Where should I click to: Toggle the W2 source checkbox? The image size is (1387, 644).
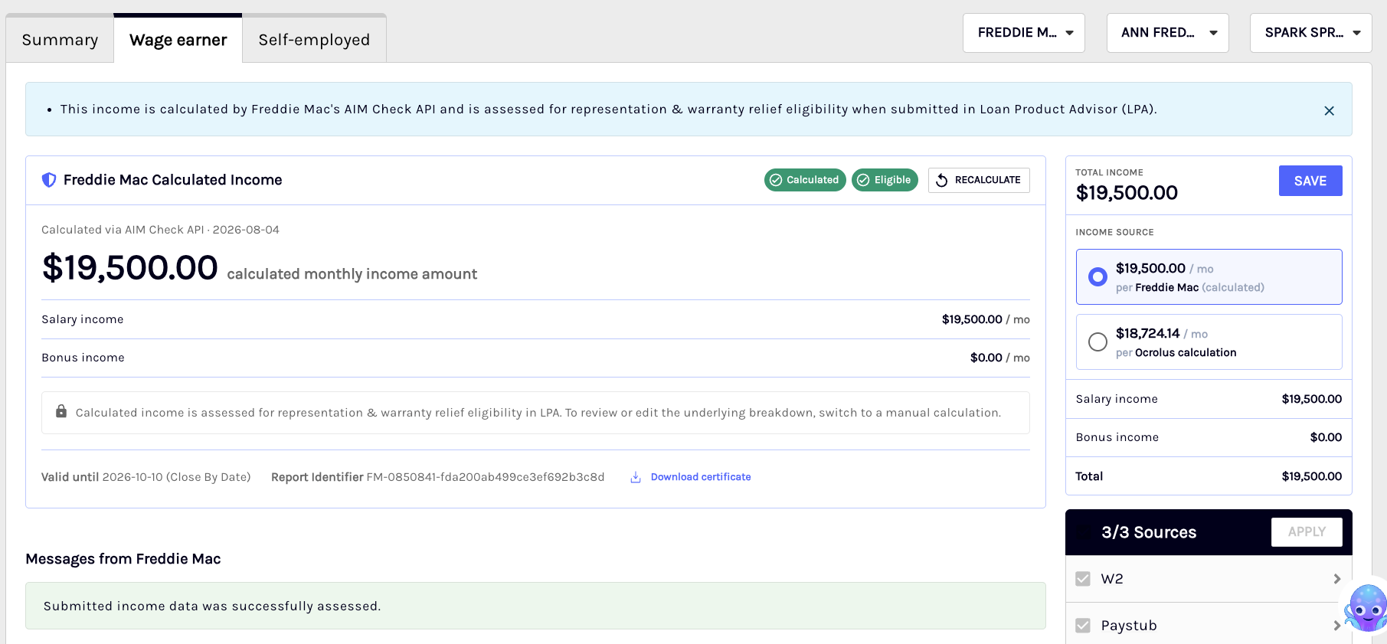1083,579
